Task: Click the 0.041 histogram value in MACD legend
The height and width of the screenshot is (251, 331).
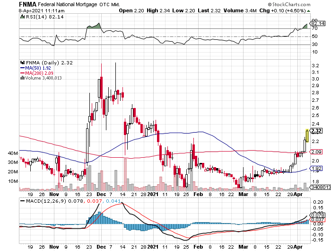Action: click(113, 201)
